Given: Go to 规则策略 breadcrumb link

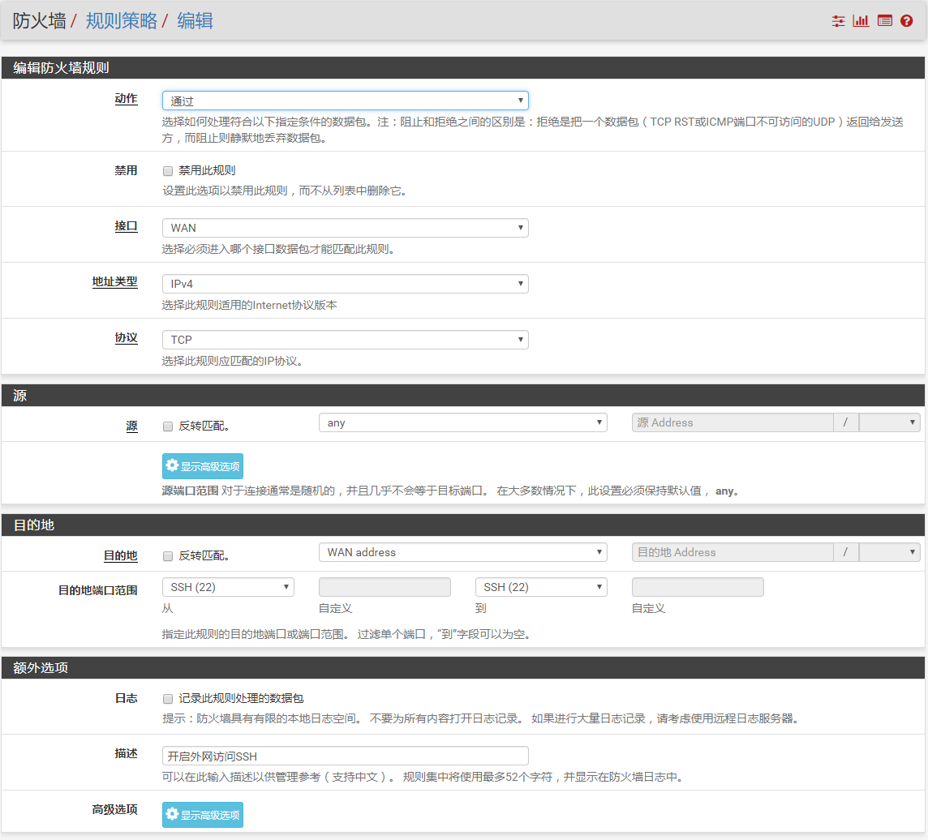Looking at the screenshot, I should pyautogui.click(x=122, y=21).
